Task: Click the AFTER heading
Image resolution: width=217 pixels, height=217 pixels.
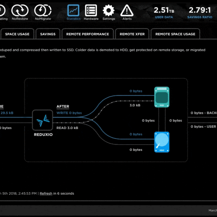Action: 63,106
